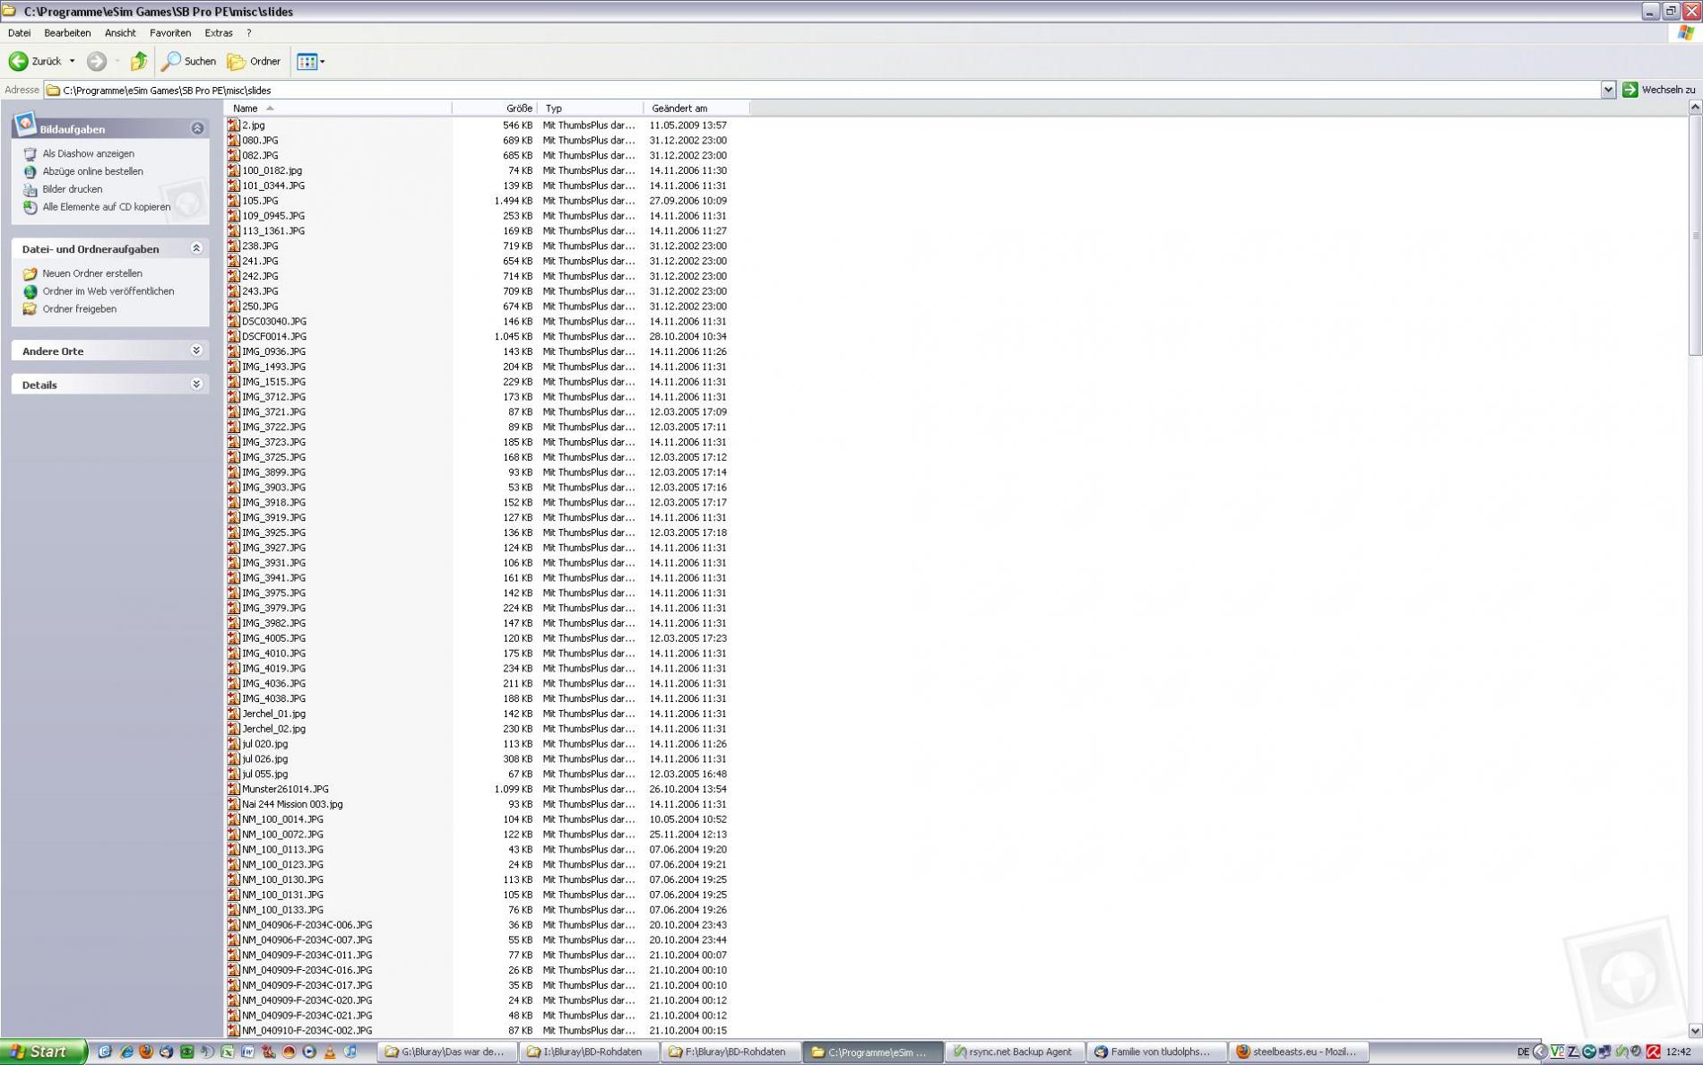Collapse the Bildaufgaben panel
The height and width of the screenshot is (1065, 1703).
[197, 128]
